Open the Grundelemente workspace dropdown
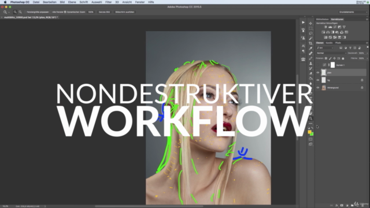 tap(353, 12)
